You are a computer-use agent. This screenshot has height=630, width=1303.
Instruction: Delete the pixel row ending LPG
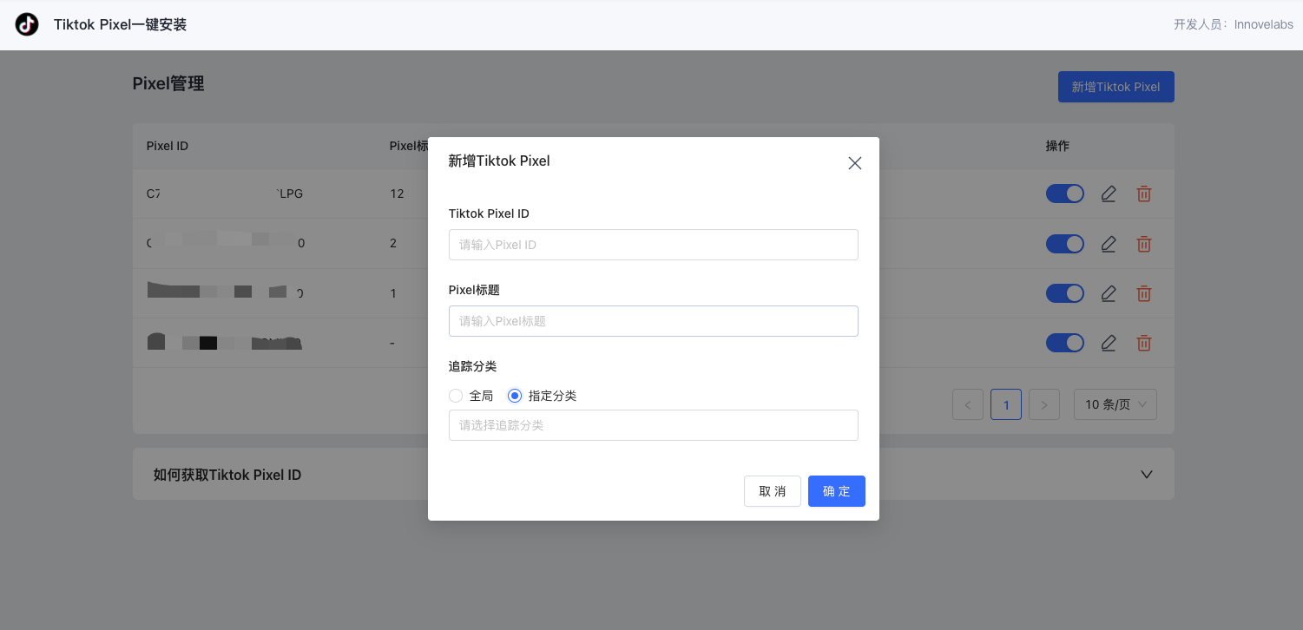[1144, 194]
